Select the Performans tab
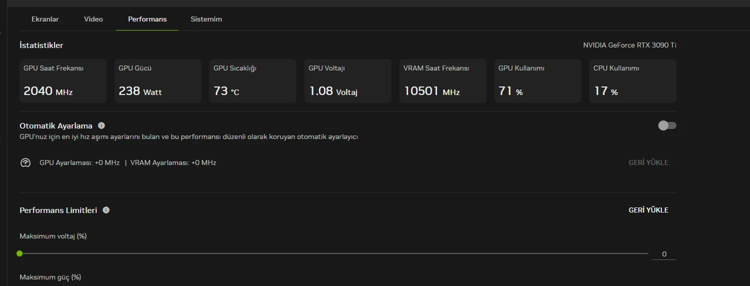Viewport: 750px width, 286px height. (147, 19)
